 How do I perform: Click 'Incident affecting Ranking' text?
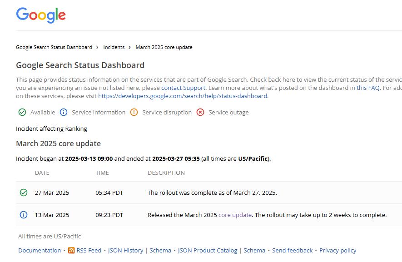[x=51, y=129]
